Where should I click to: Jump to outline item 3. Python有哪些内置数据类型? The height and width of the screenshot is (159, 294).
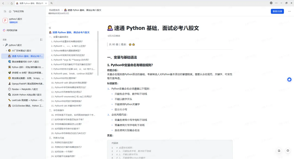pyautogui.click(x=66, y=51)
